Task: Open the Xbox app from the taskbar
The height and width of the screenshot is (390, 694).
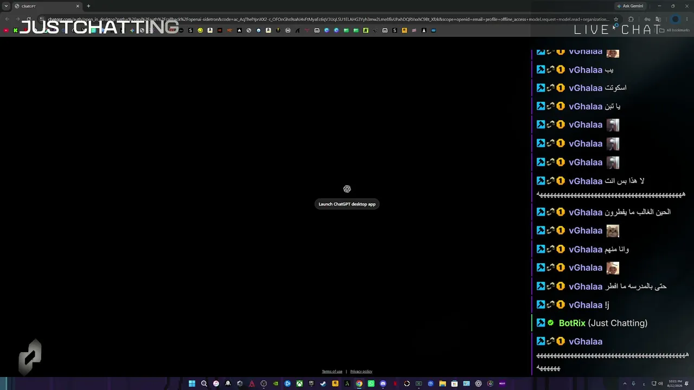Action: (299, 383)
